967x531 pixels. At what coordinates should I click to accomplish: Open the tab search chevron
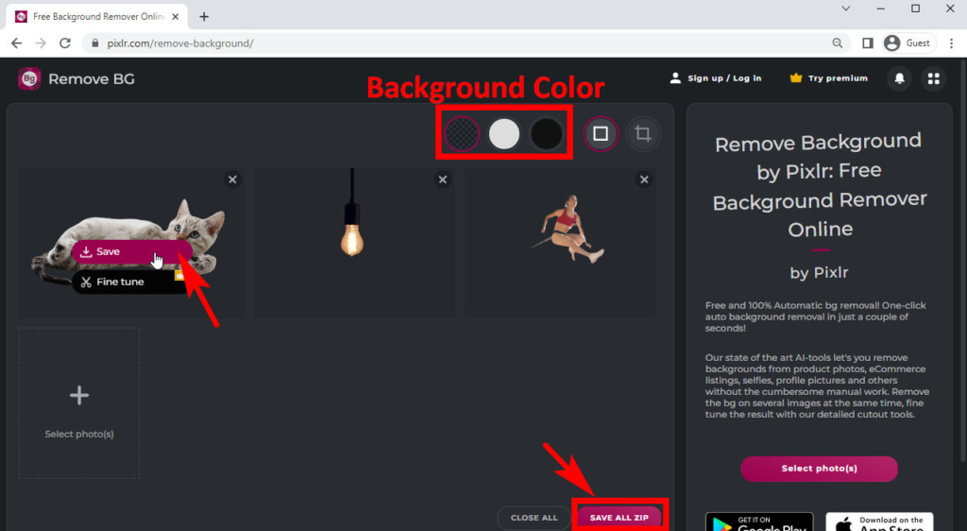coord(846,9)
